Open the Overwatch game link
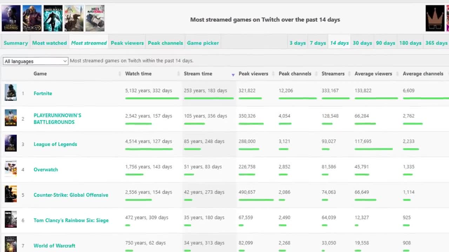The image size is (449, 252). [46, 169]
